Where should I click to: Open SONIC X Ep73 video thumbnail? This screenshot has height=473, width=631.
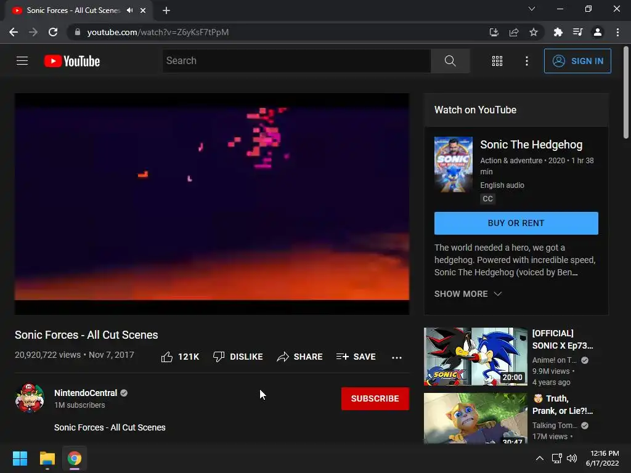(475, 357)
